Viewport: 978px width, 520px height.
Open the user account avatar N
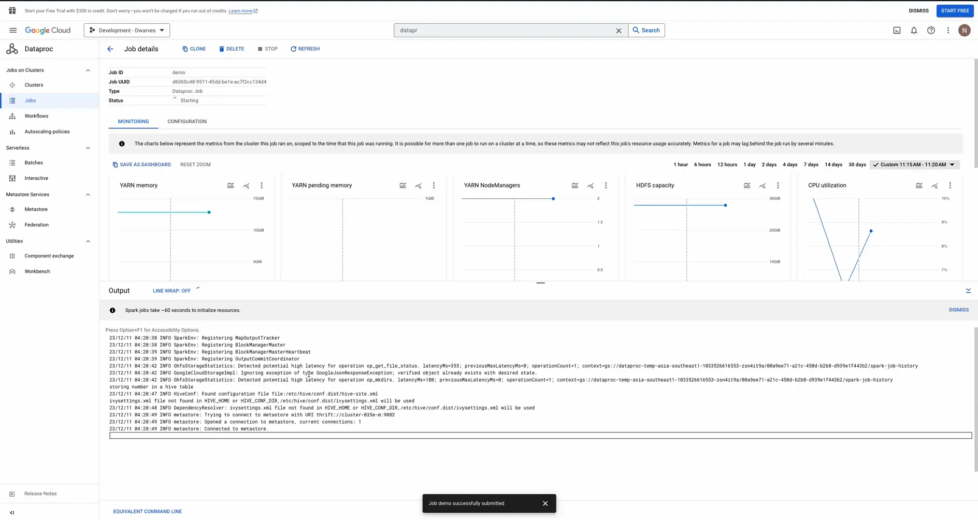click(964, 31)
